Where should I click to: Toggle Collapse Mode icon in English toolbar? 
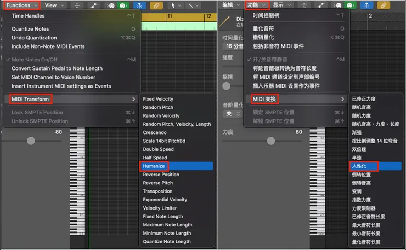[77, 5]
